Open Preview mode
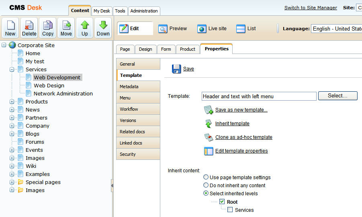This screenshot has width=362, height=217. pyautogui.click(x=172, y=29)
